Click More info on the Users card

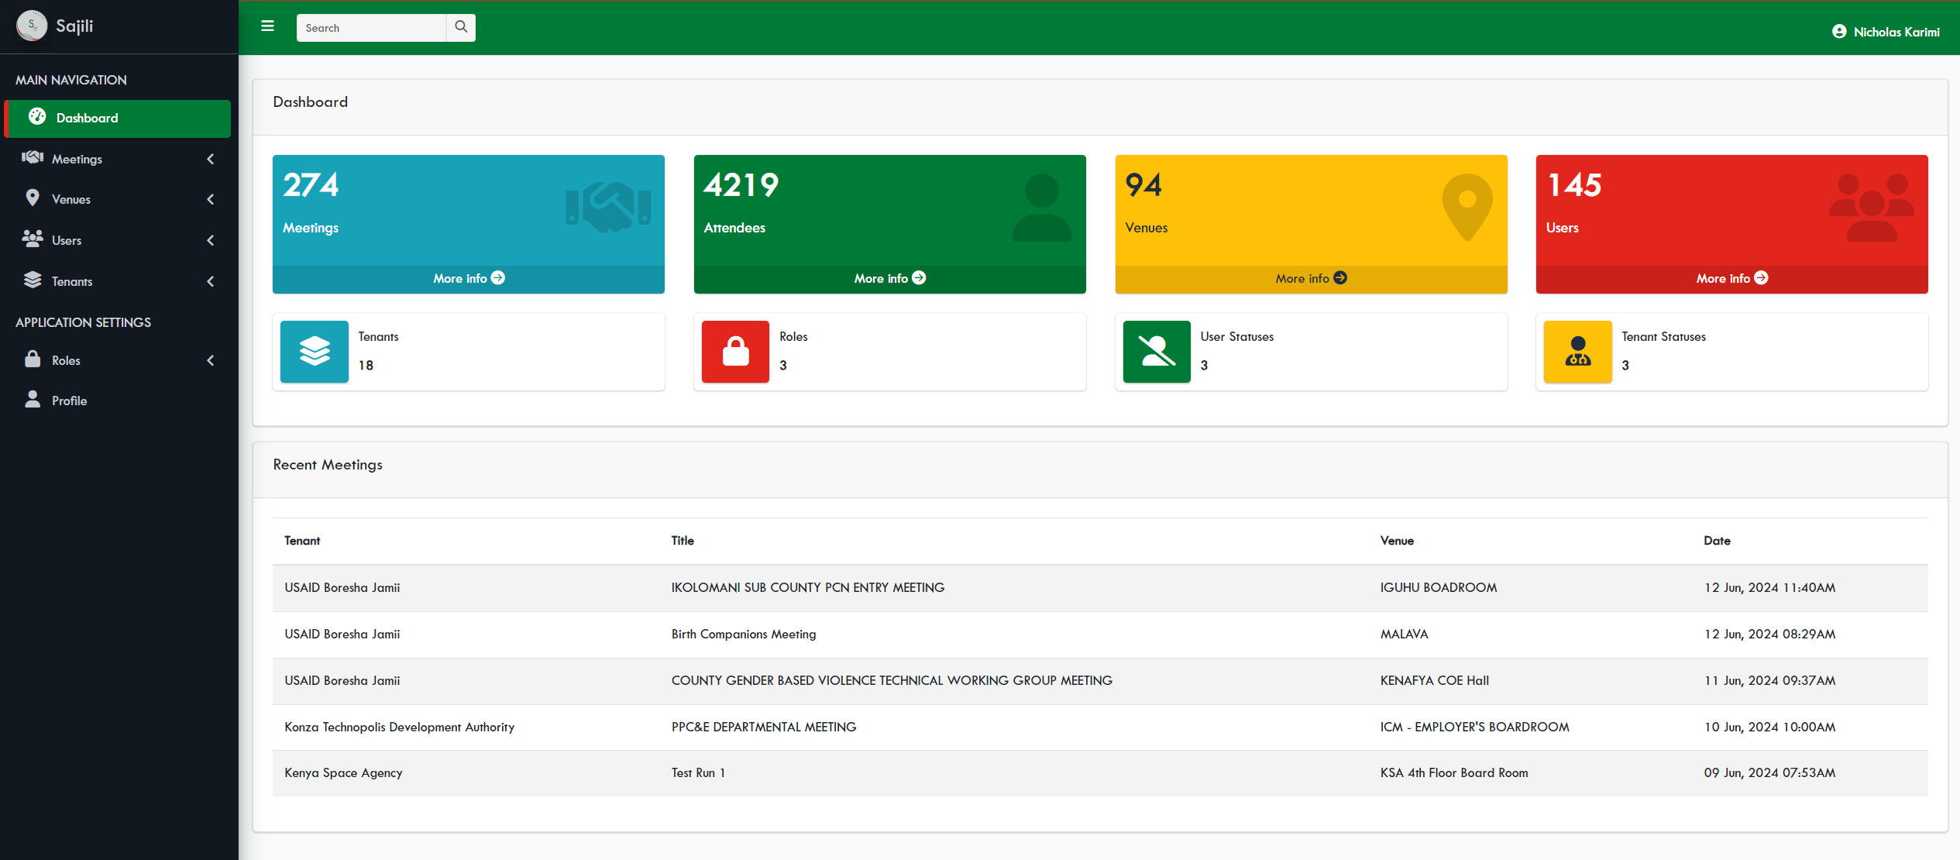point(1731,277)
